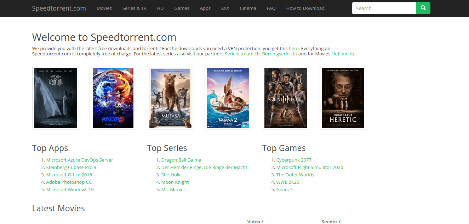Open the Dragon Ball Daima series link
The height and width of the screenshot is (224, 469).
(x=181, y=160)
